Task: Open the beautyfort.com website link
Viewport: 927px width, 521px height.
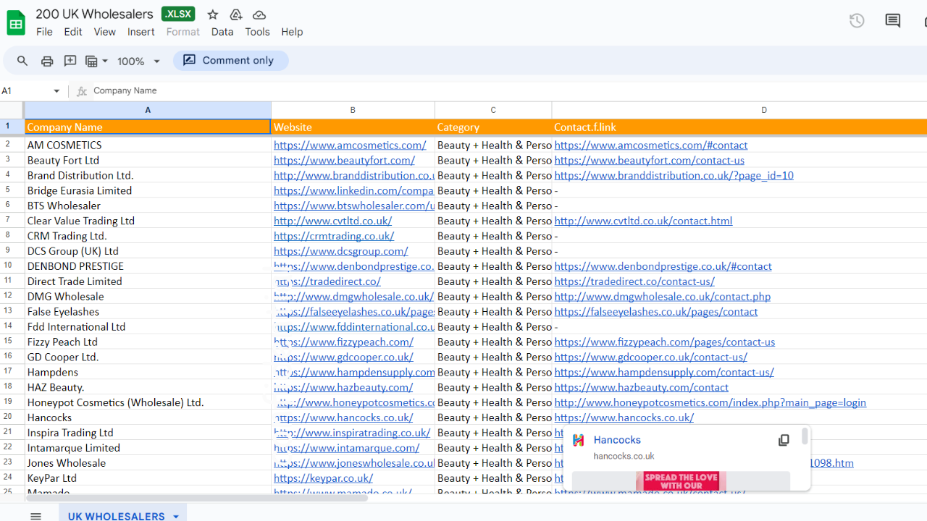Action: (345, 161)
